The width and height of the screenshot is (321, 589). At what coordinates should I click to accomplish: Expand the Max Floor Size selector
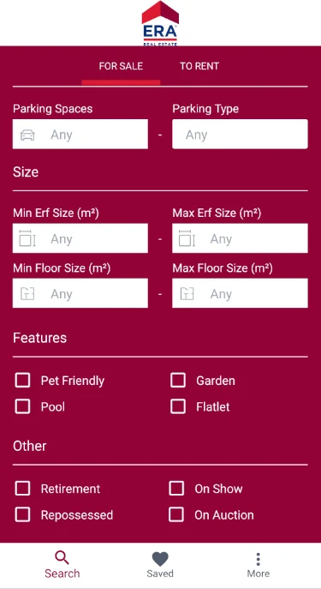(x=240, y=293)
